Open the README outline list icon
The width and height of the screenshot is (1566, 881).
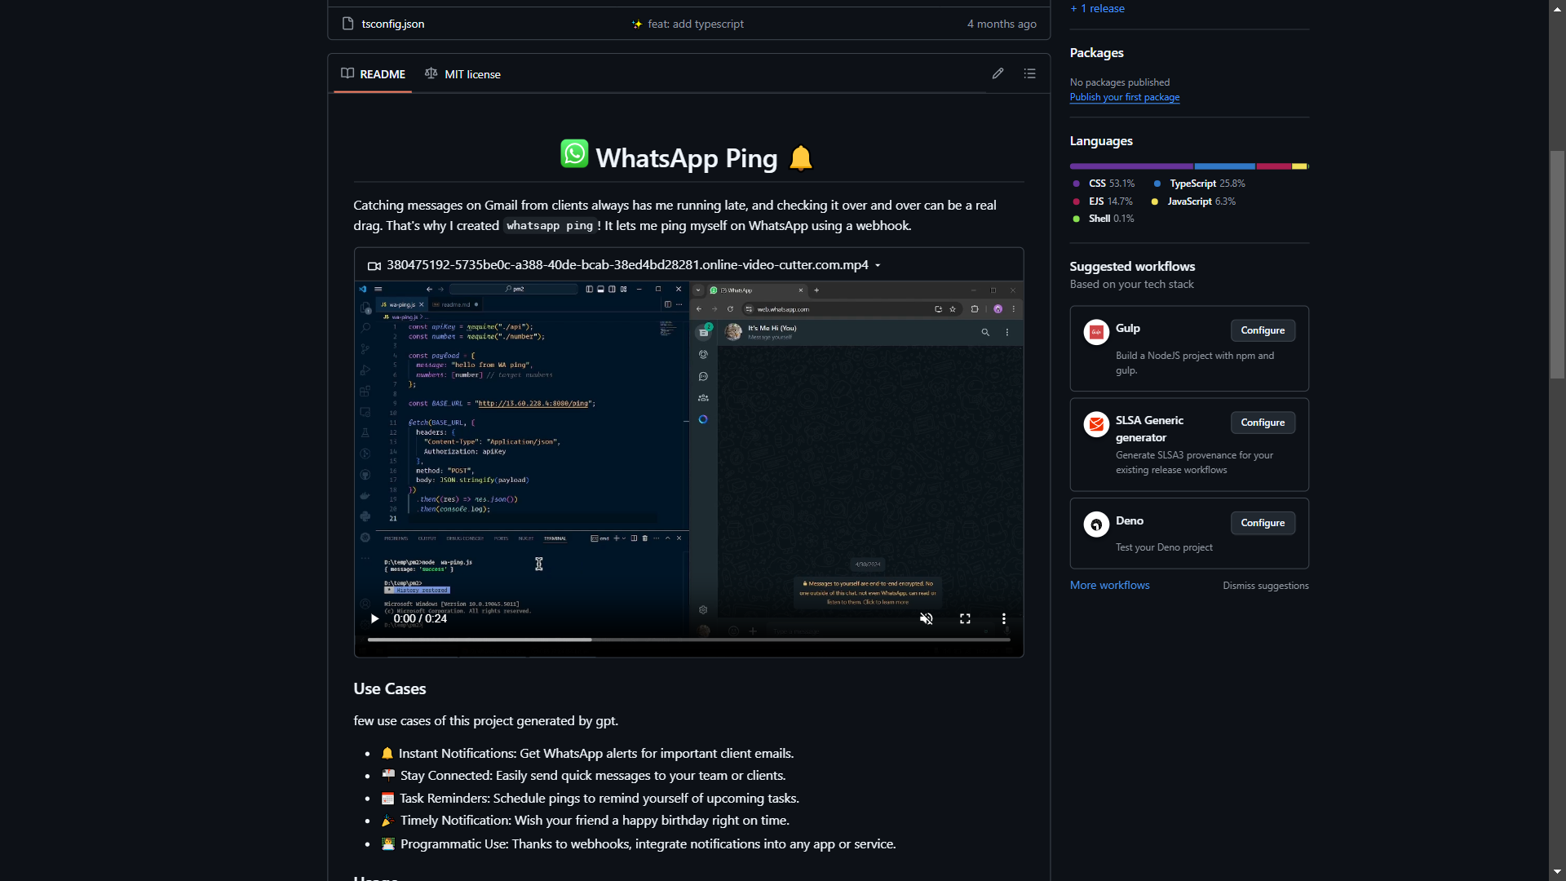[1030, 73]
